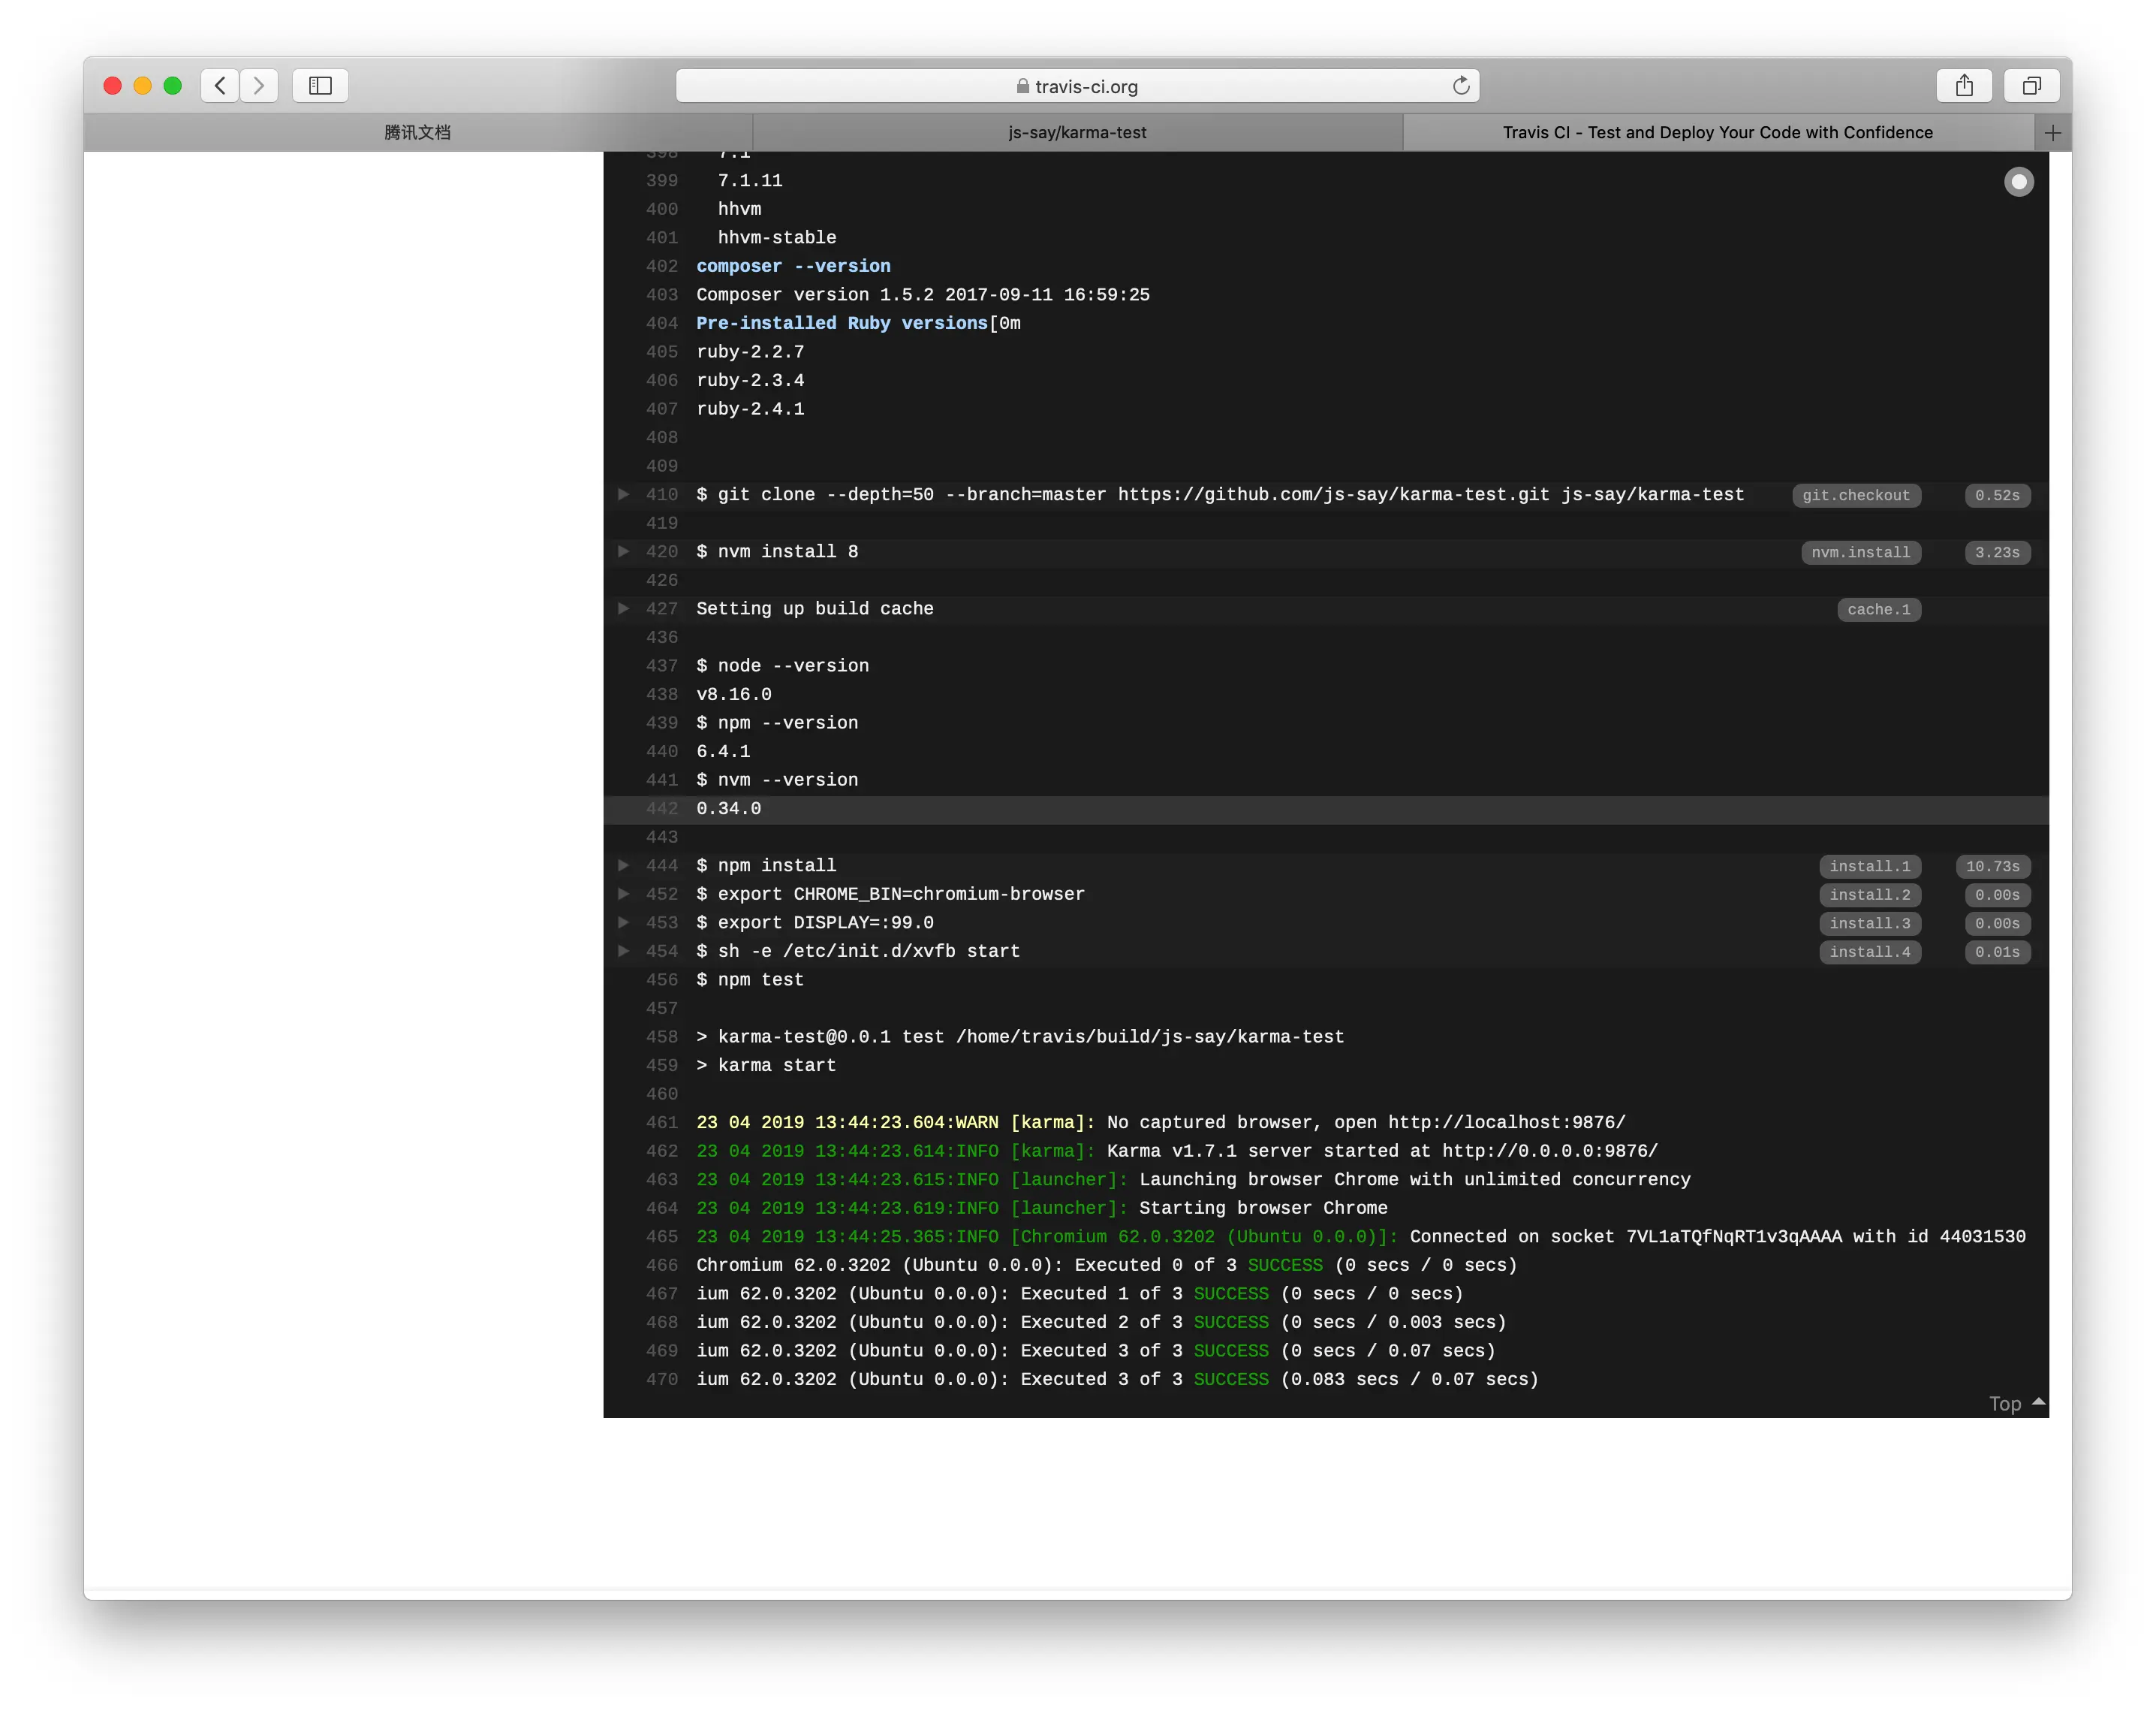Click the 'composer --version' log line
Image resolution: width=2156 pixels, height=1711 pixels.
pyautogui.click(x=793, y=266)
